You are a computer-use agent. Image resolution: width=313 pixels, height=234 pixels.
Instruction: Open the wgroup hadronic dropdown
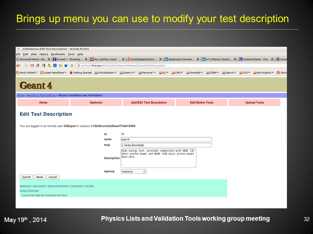point(134,172)
